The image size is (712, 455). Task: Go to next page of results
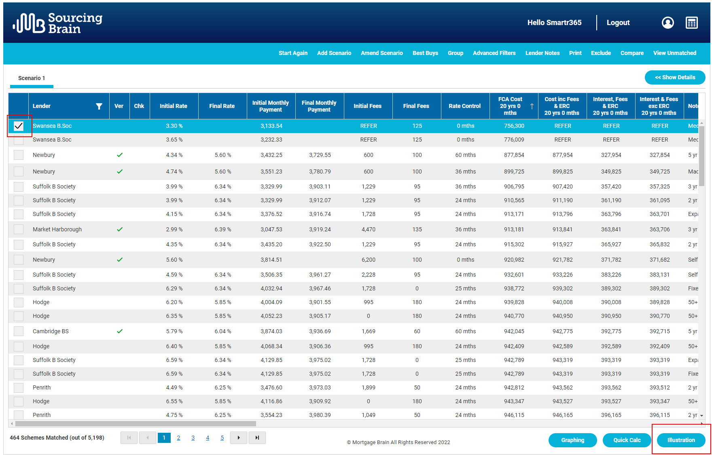coord(239,438)
